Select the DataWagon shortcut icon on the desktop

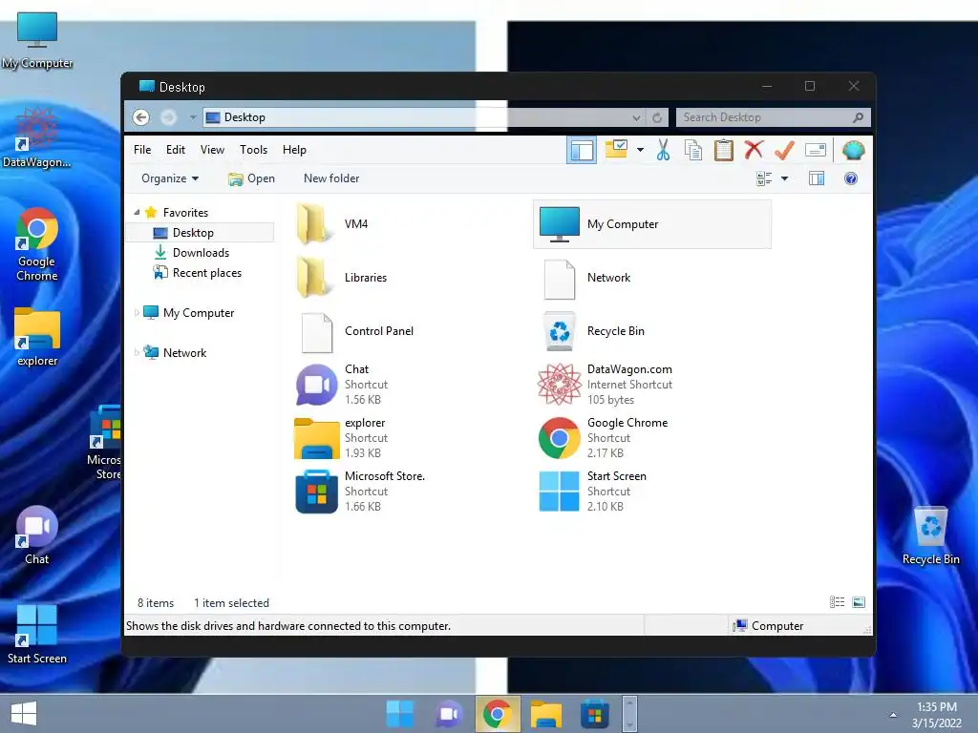pyautogui.click(x=37, y=138)
